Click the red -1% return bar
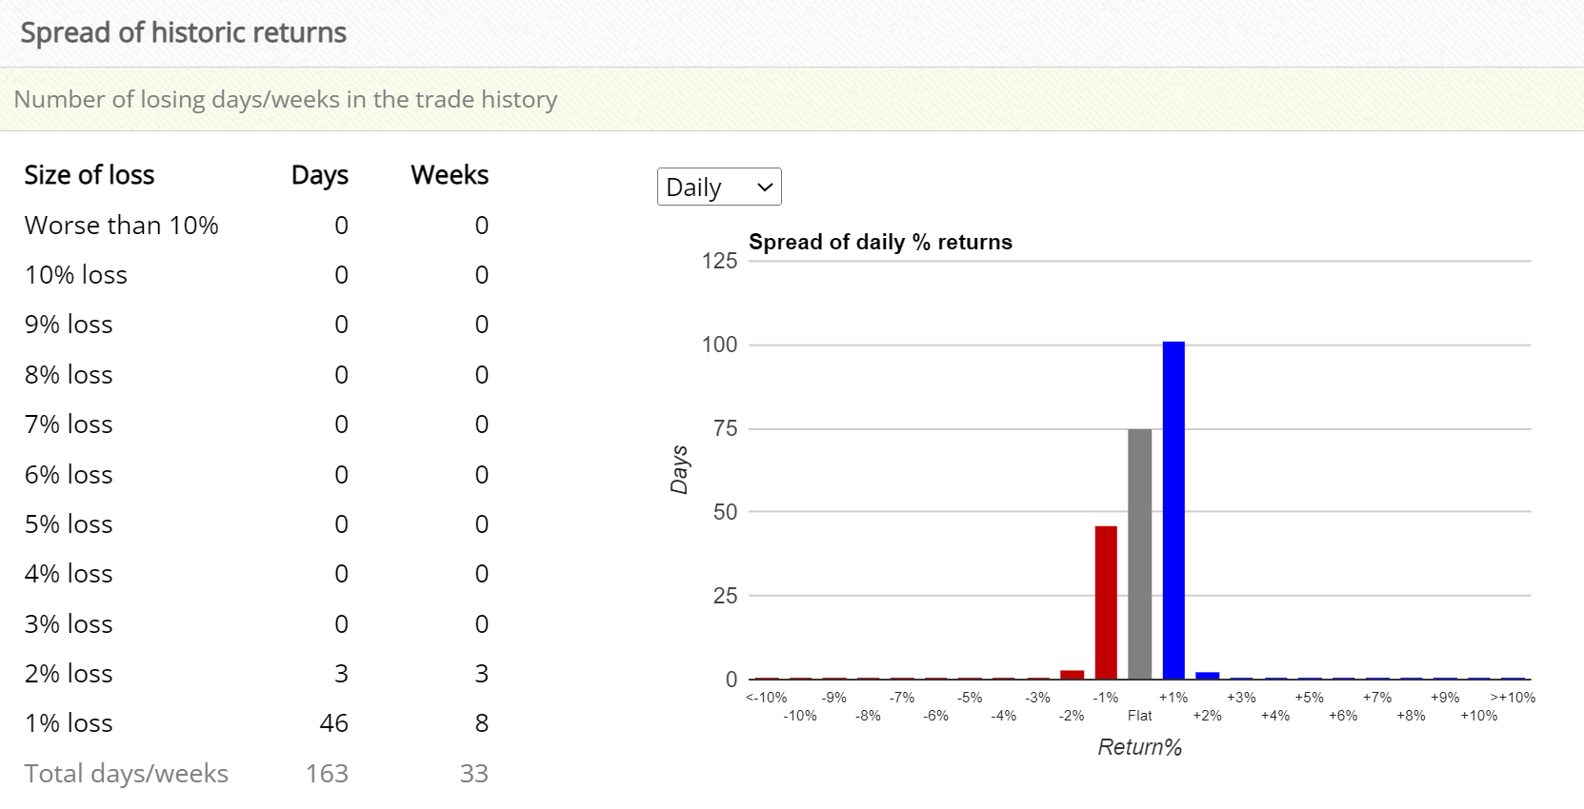This screenshot has height=809, width=1584. pos(1106,602)
